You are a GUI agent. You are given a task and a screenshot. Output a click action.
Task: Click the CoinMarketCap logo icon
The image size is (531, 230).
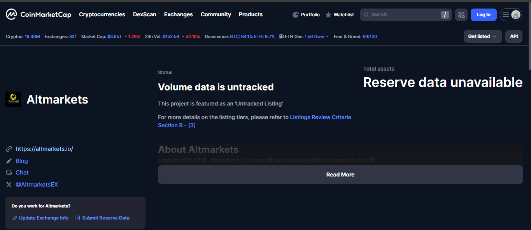11,15
